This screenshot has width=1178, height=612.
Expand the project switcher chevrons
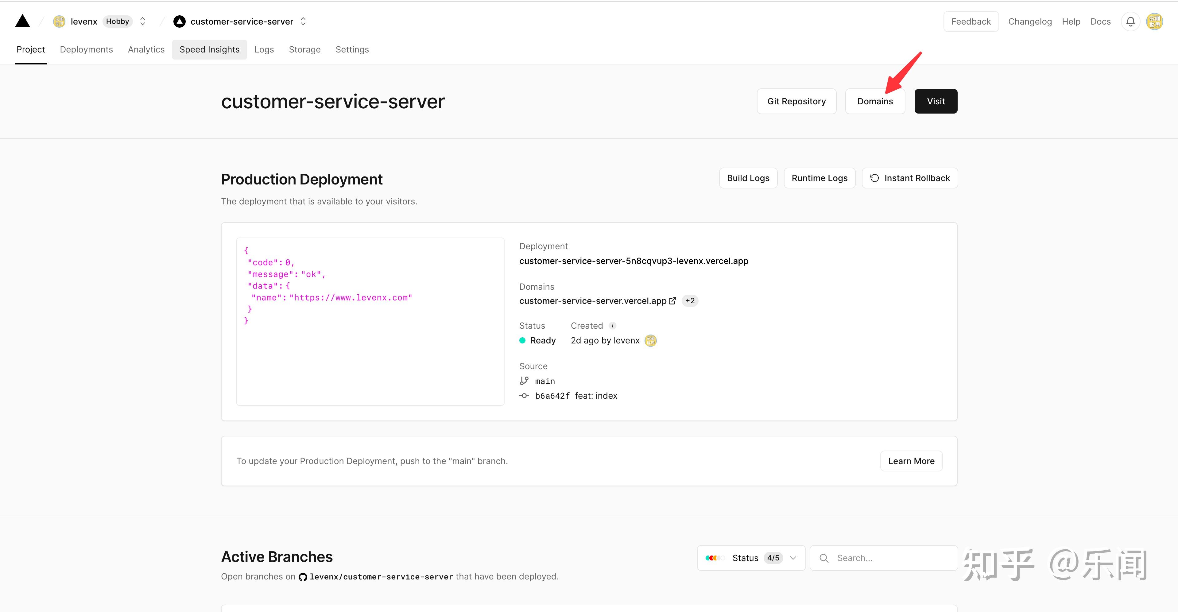[303, 21]
